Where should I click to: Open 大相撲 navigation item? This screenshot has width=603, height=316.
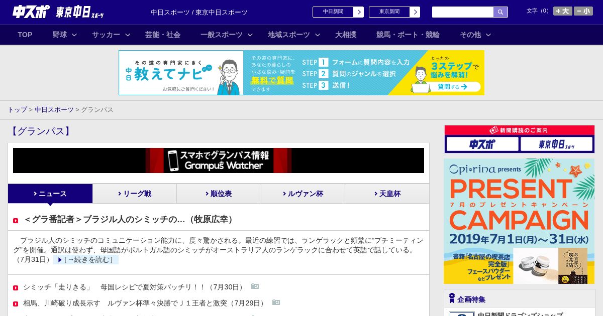click(346, 35)
